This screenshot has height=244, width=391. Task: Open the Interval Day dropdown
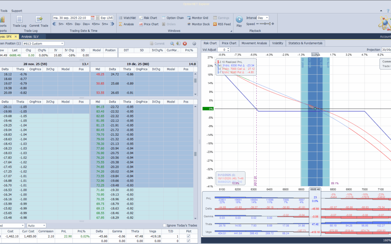267,18
